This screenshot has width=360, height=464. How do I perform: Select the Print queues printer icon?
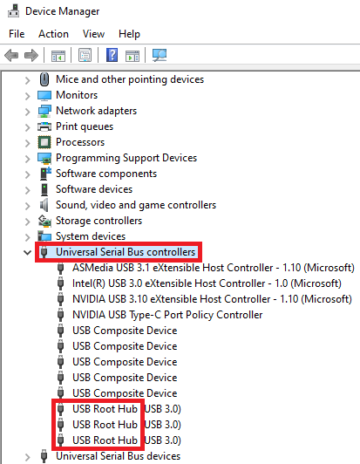(44, 126)
